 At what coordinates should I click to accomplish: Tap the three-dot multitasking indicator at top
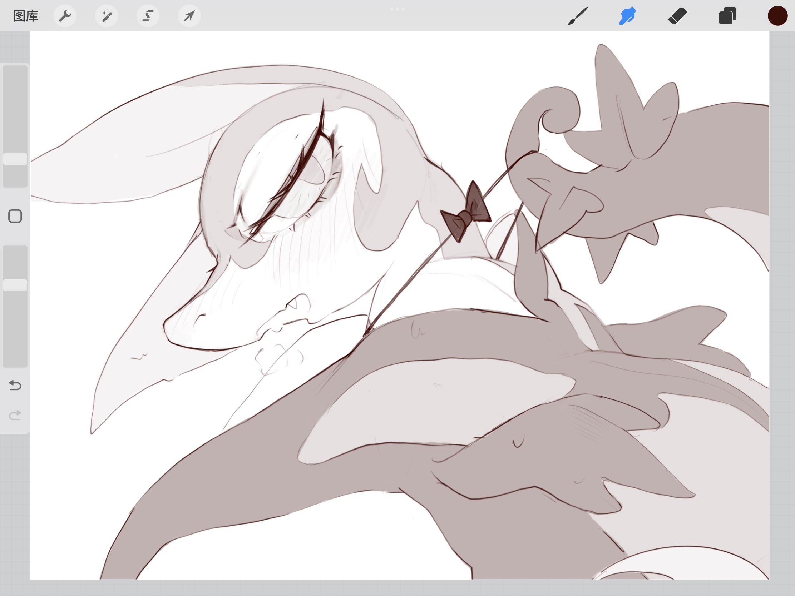397,9
